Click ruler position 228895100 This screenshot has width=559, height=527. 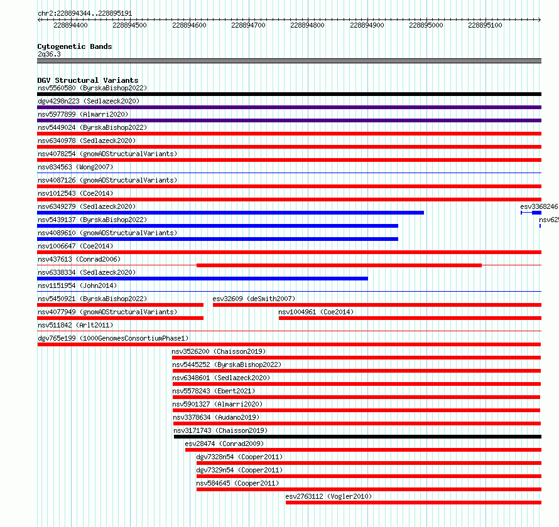coord(486,25)
